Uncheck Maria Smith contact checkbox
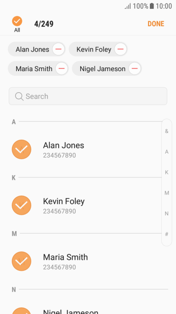This screenshot has height=314, width=176. point(22,262)
